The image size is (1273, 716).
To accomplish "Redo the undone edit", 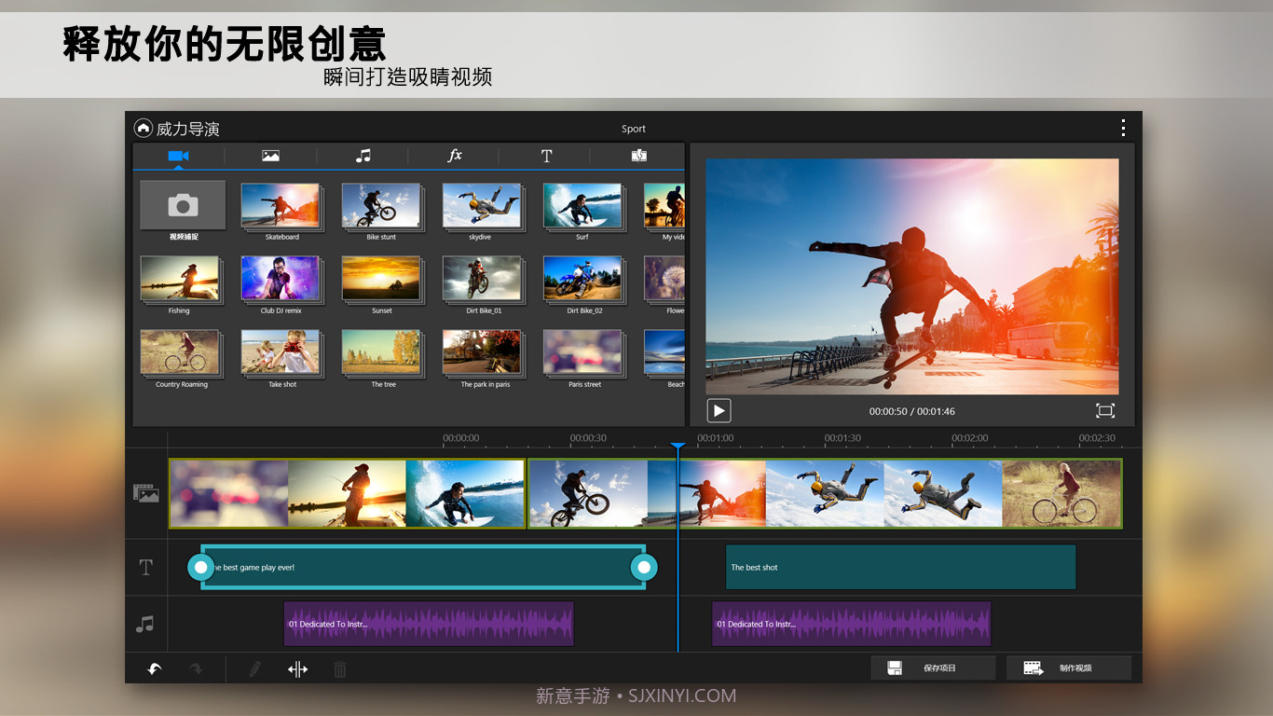I will (196, 668).
